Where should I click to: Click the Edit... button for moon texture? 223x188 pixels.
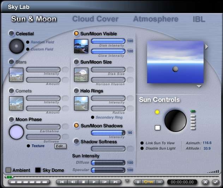pyautogui.click(x=60, y=146)
